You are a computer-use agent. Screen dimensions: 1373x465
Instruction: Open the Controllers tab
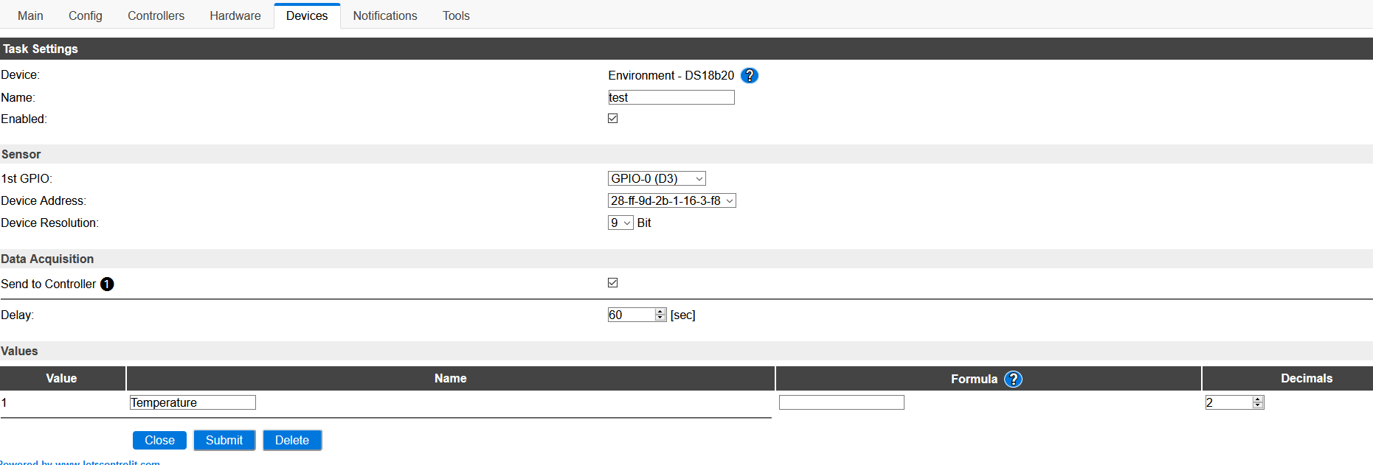point(156,15)
